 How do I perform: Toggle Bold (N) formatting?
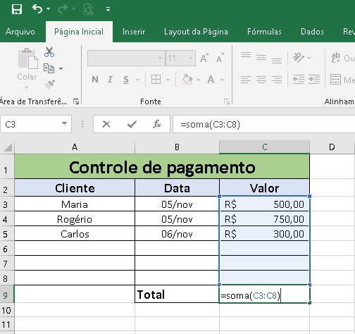(95, 80)
